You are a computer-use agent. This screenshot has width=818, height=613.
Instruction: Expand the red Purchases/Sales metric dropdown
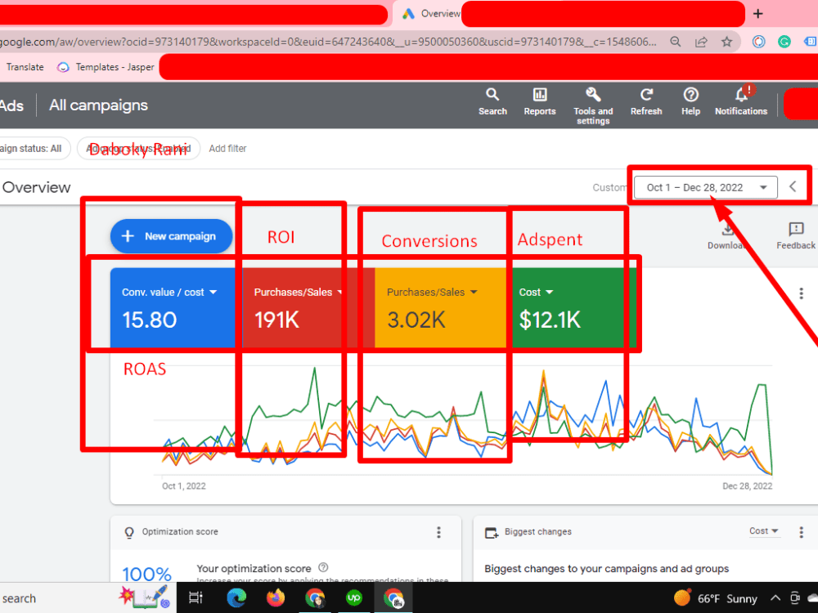pyautogui.click(x=339, y=293)
